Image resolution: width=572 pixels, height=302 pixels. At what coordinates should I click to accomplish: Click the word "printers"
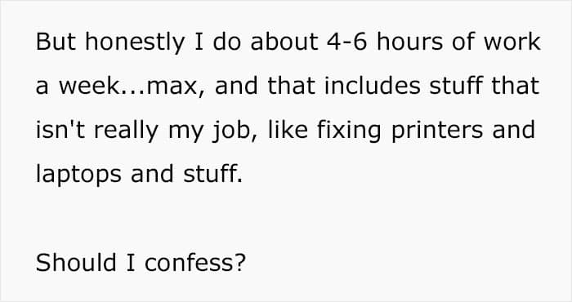[437, 131]
